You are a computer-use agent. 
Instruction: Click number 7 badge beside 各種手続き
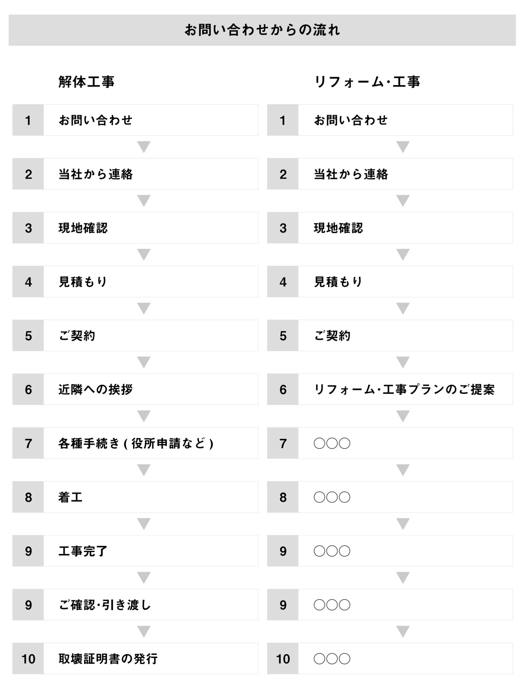tap(28, 443)
